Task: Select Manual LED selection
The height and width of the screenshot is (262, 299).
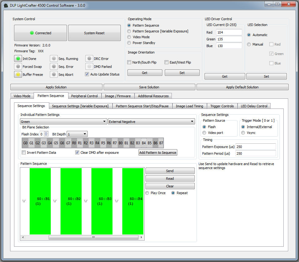Action: coord(249,44)
